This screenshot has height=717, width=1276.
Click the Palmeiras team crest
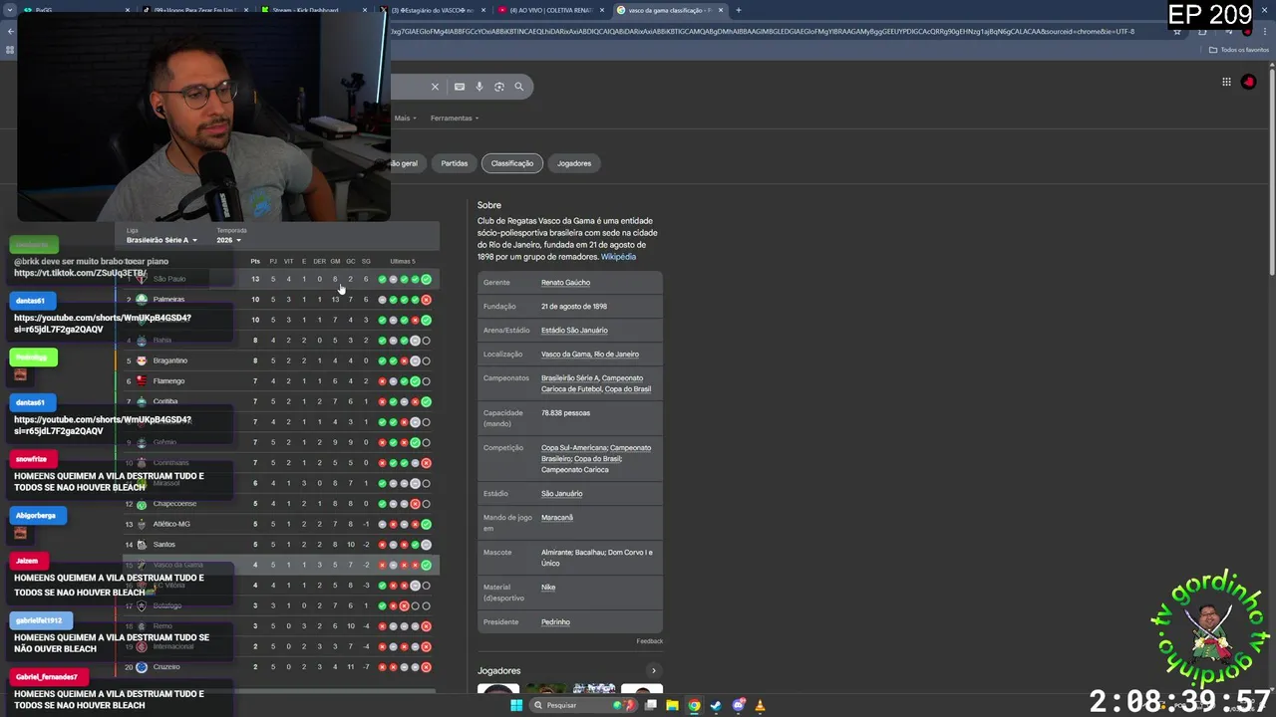pyautogui.click(x=142, y=299)
